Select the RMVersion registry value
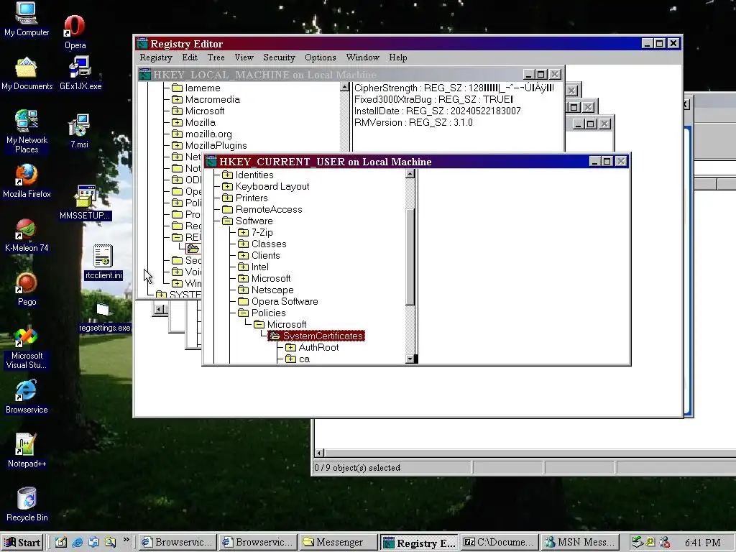The width and height of the screenshot is (736, 552). click(x=413, y=122)
